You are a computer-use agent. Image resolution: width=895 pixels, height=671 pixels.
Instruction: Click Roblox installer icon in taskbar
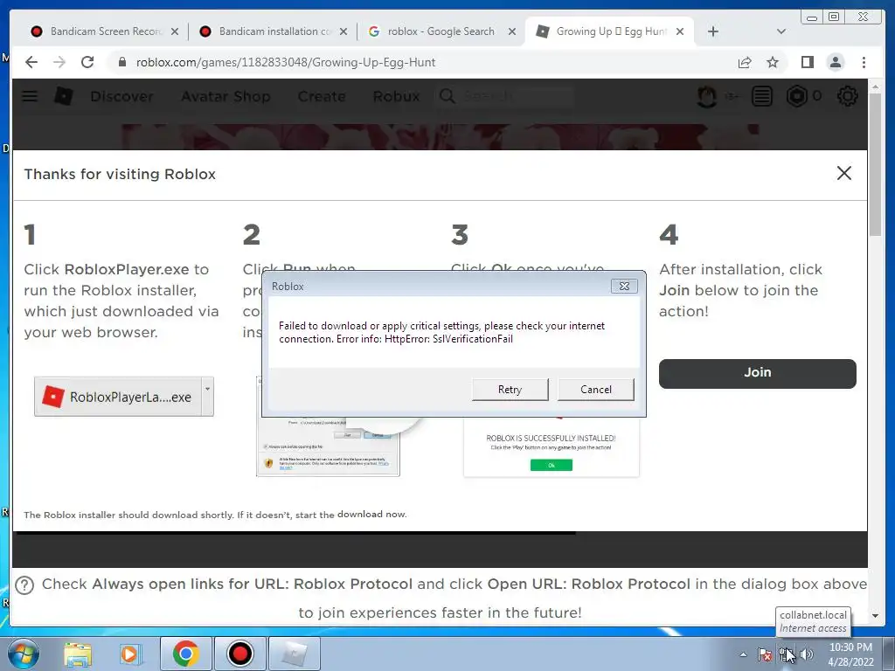(294, 654)
